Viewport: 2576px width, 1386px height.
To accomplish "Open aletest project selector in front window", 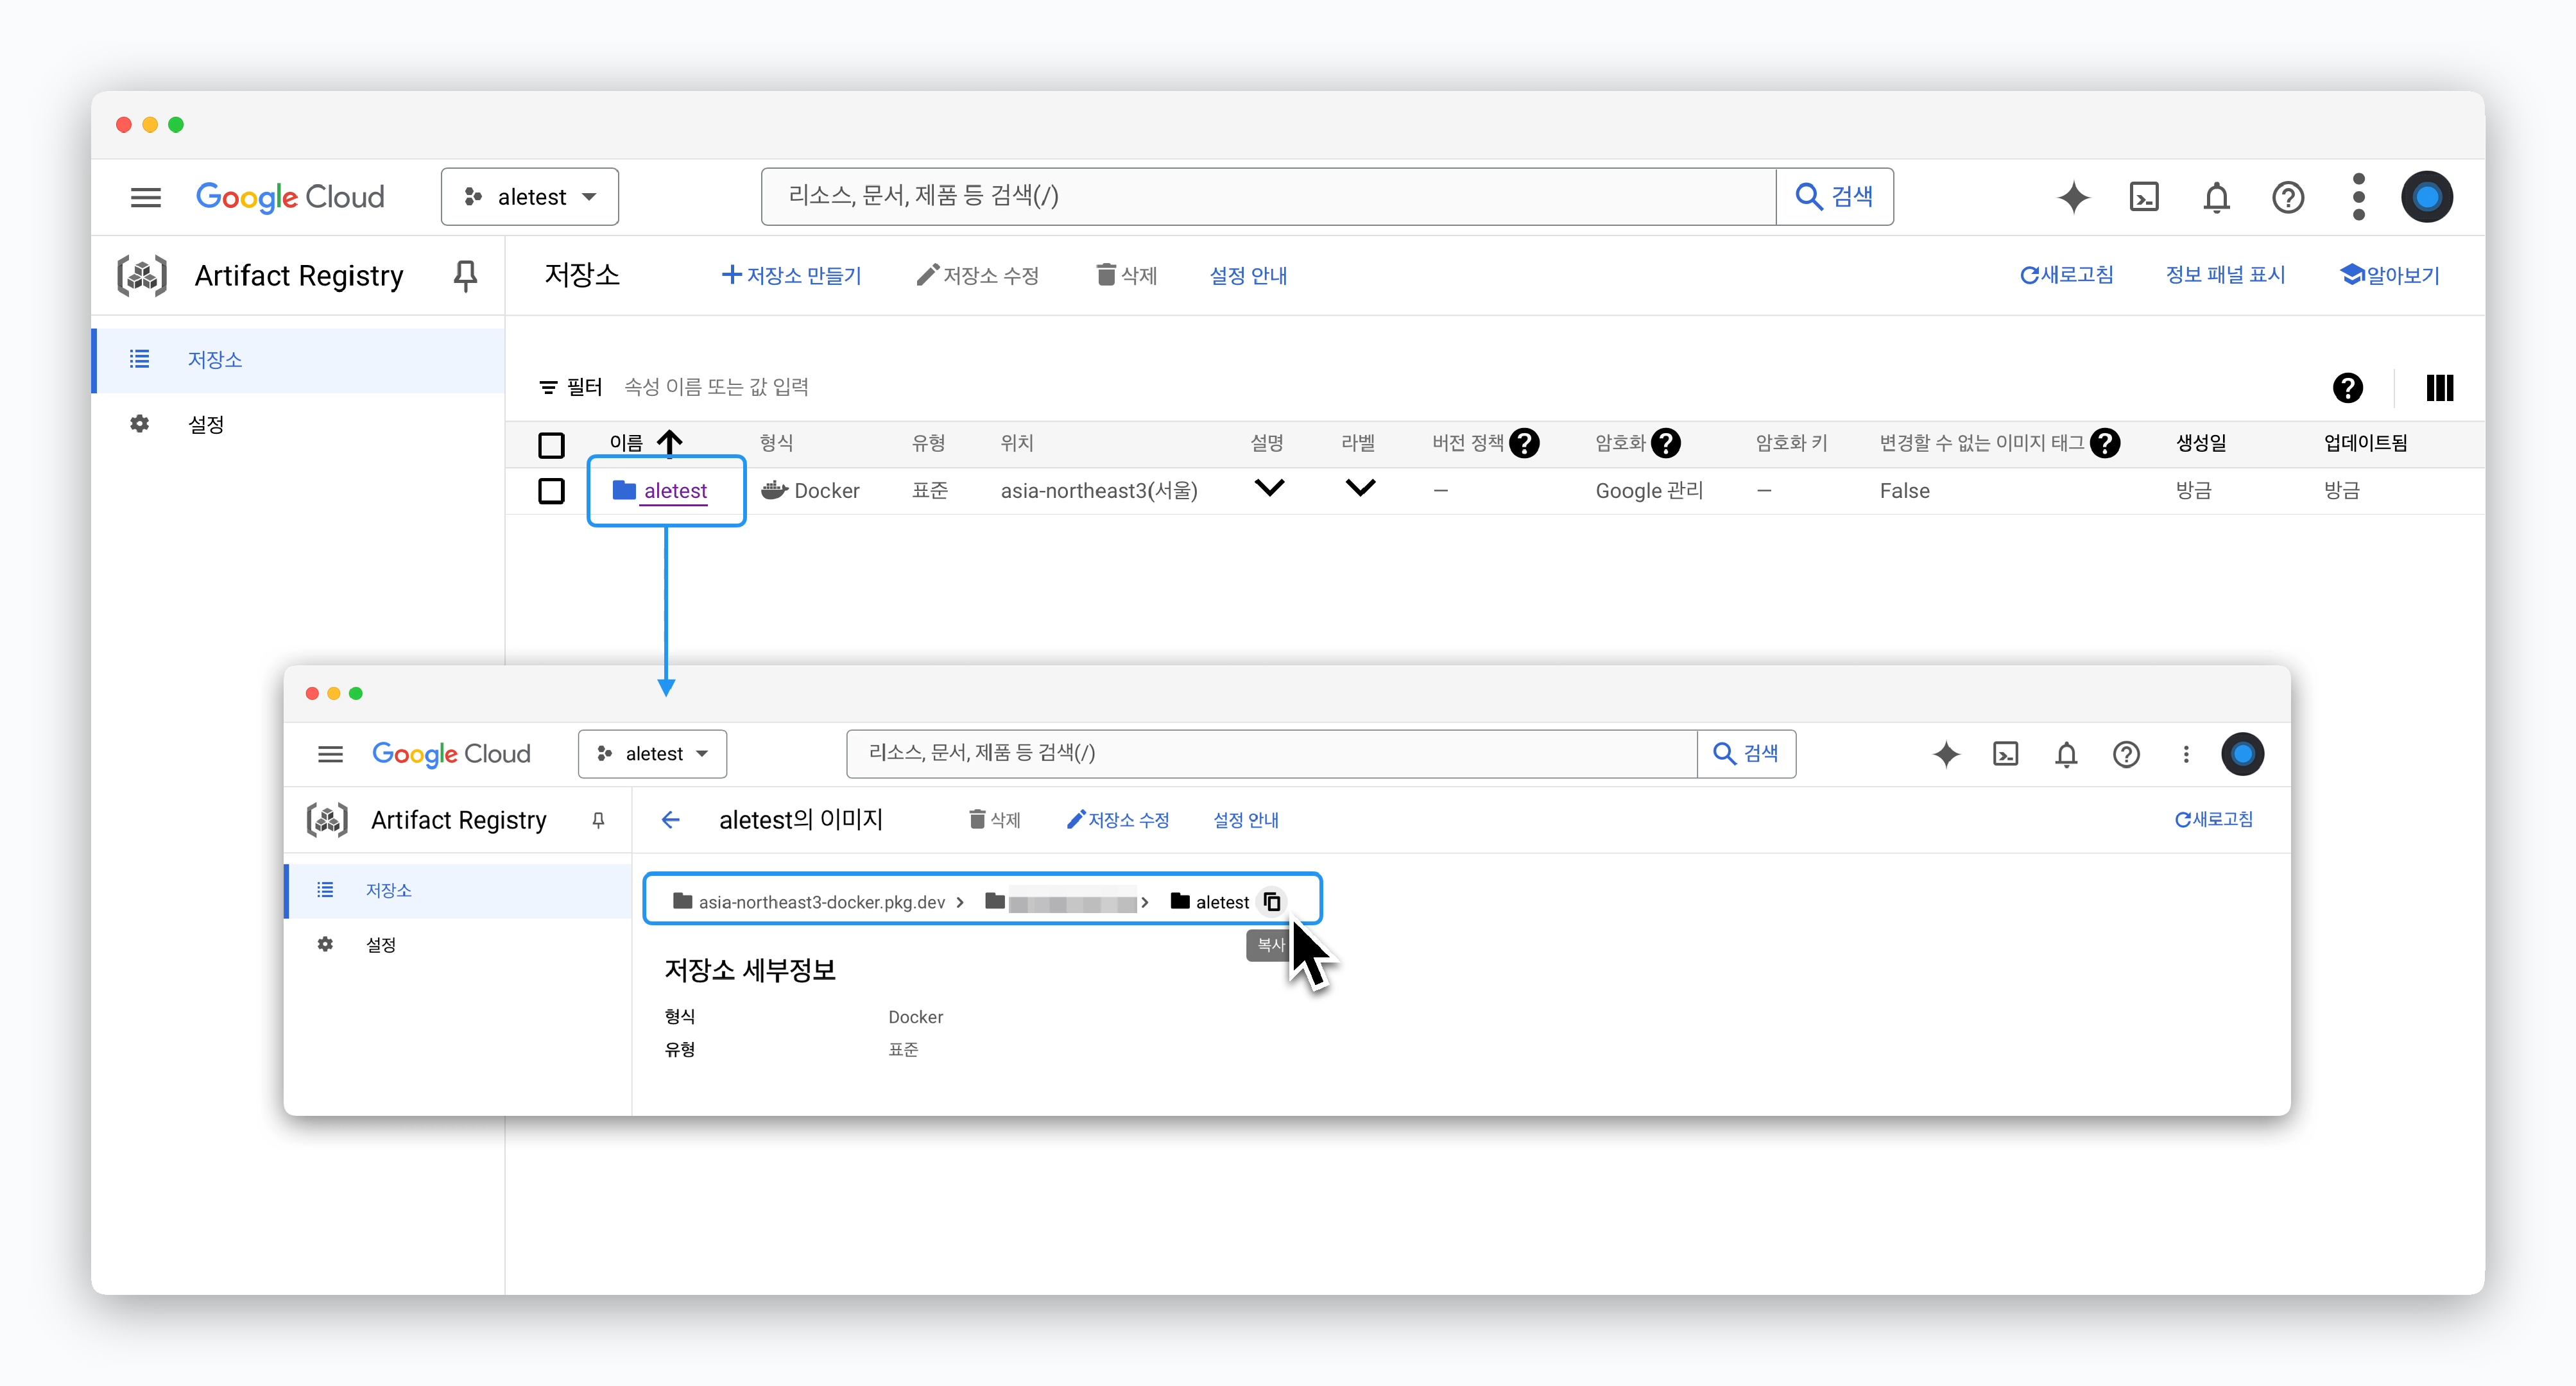I will coord(652,754).
